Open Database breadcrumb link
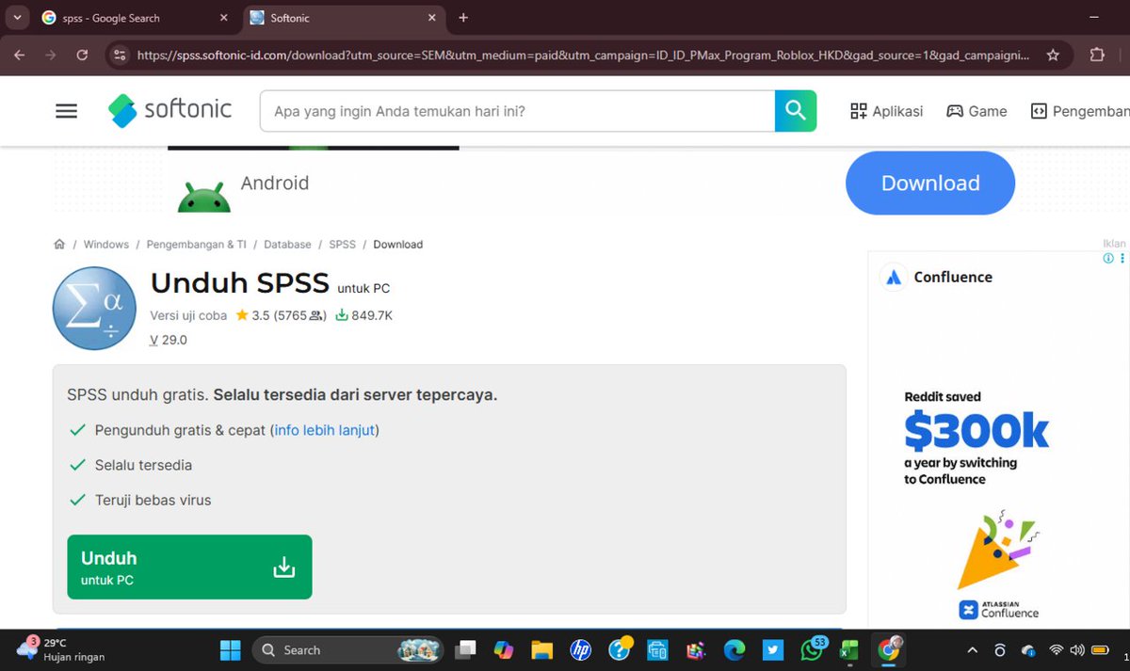Viewport: 1130px width, 671px height. 287,244
